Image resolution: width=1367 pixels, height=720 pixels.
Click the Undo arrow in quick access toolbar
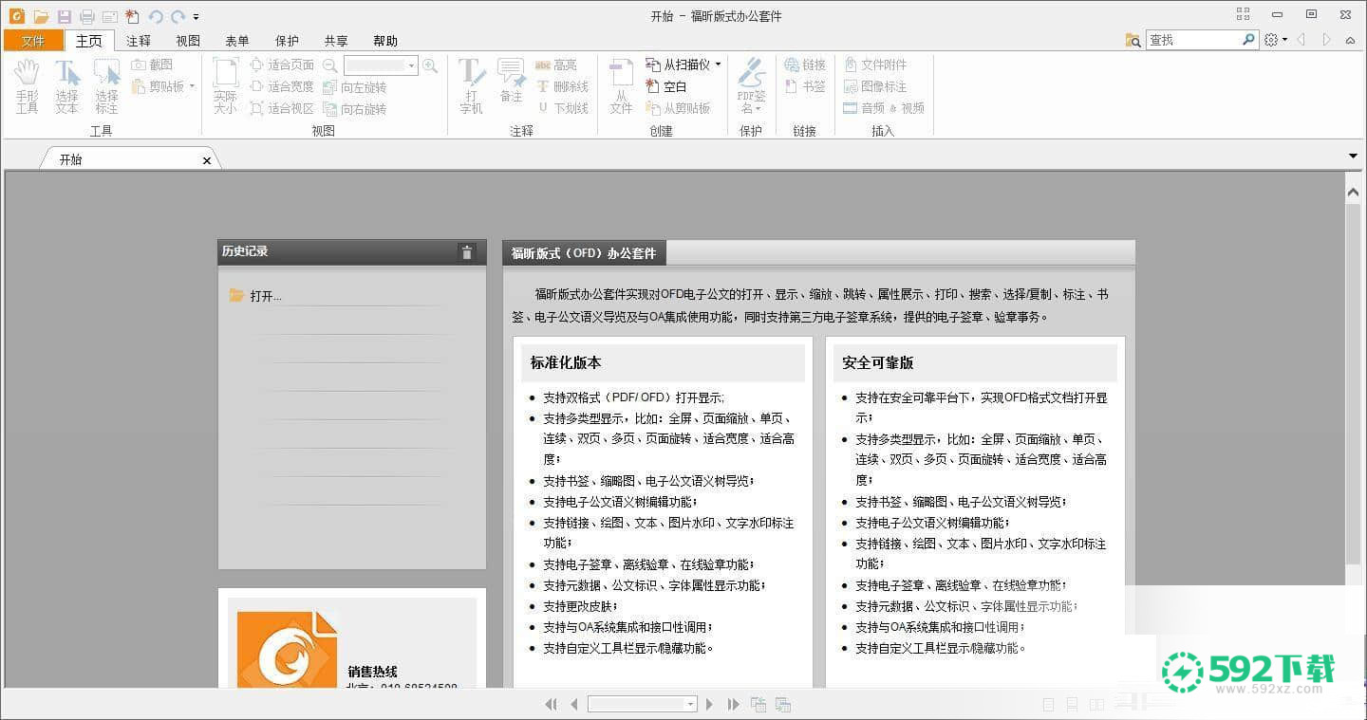156,16
